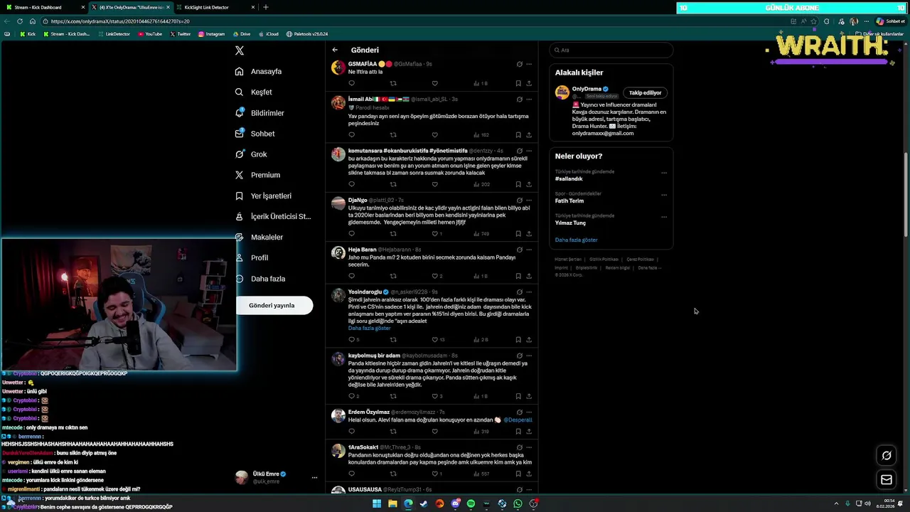Reply to GSMAFİAA's post
Image resolution: width=910 pixels, height=512 pixels.
coord(351,83)
